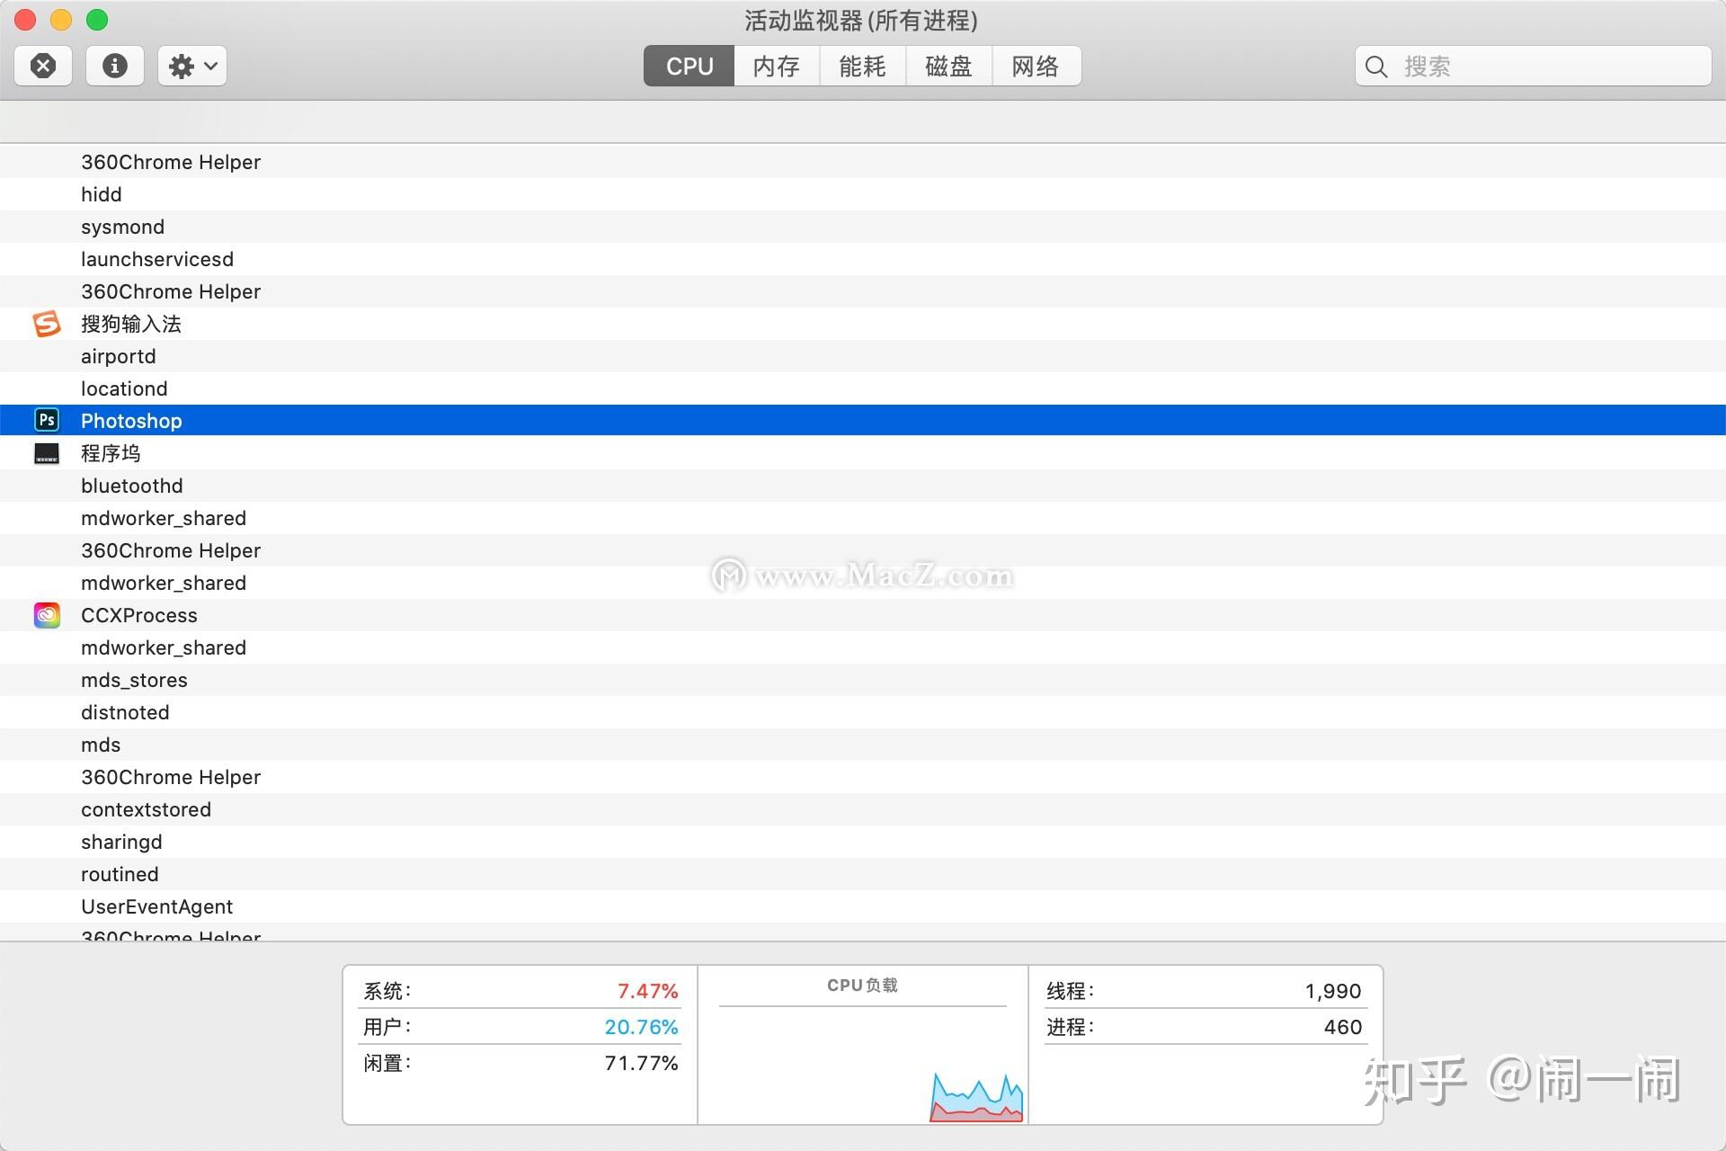
Task: Click the search magnifier icon
Action: tap(1378, 66)
